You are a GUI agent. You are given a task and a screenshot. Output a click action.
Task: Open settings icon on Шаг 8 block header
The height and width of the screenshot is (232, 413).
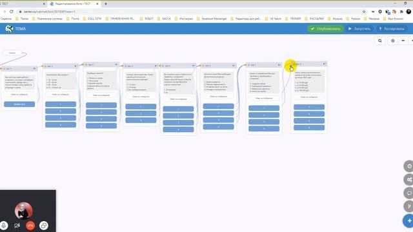click(x=324, y=64)
